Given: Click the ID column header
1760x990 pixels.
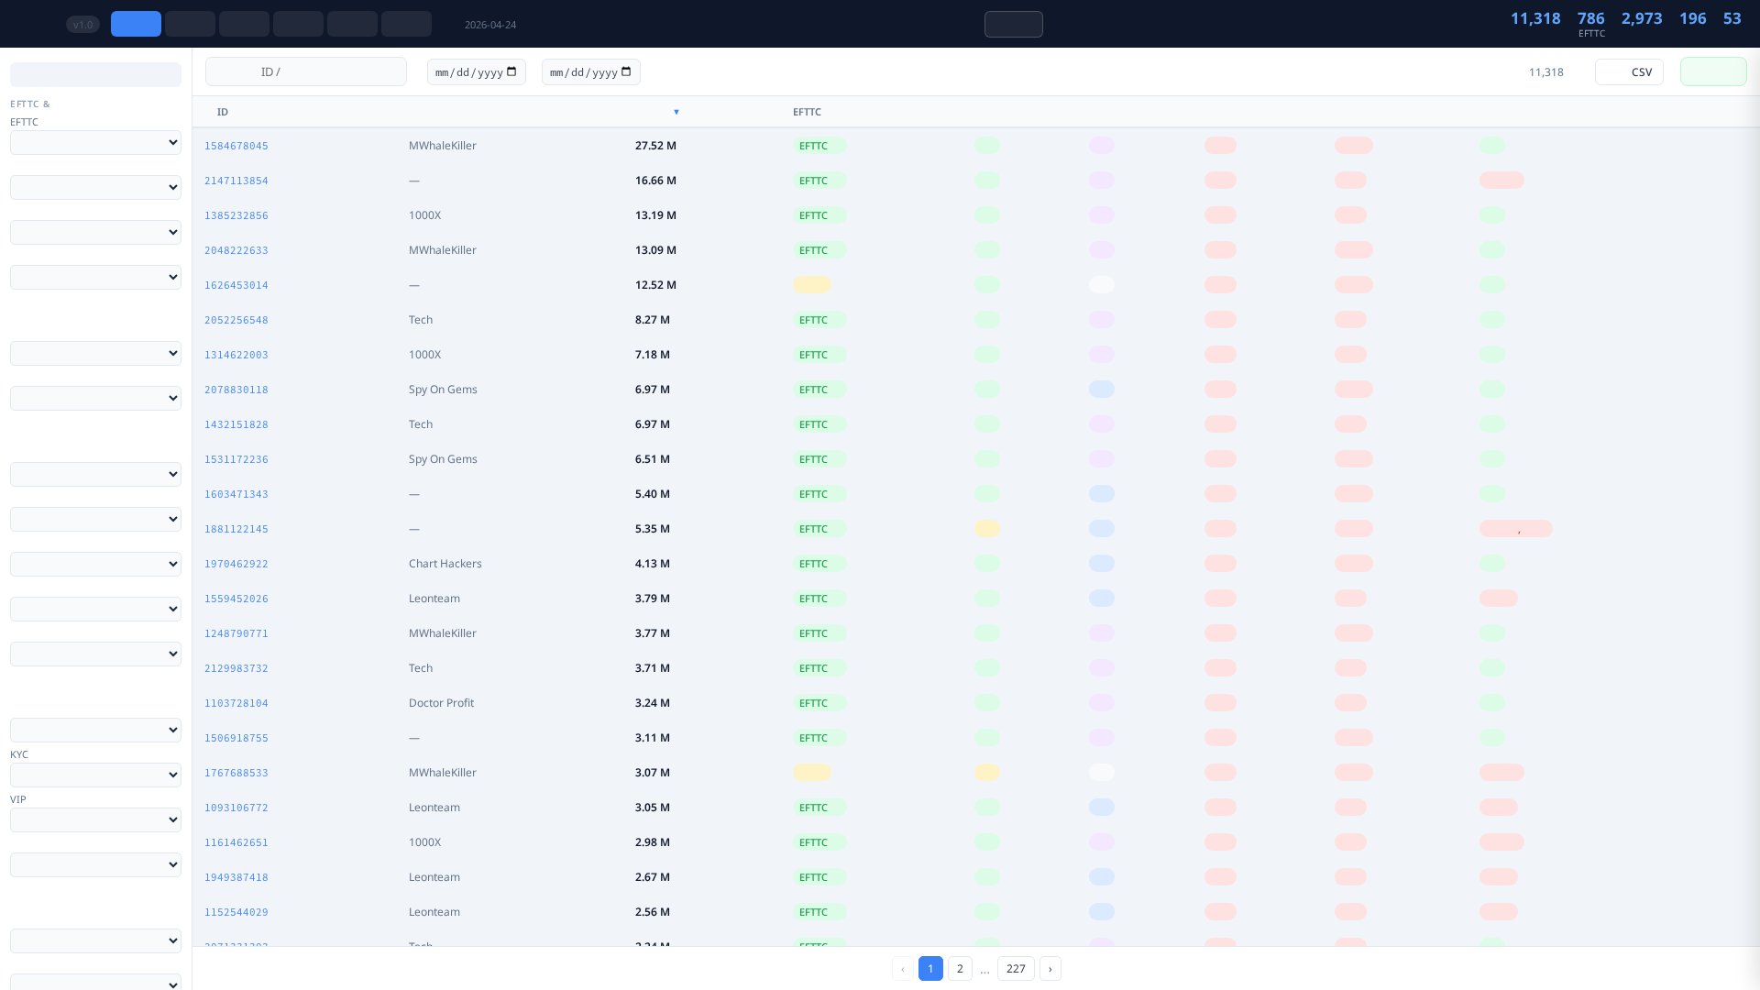Looking at the screenshot, I should pyautogui.click(x=223, y=112).
